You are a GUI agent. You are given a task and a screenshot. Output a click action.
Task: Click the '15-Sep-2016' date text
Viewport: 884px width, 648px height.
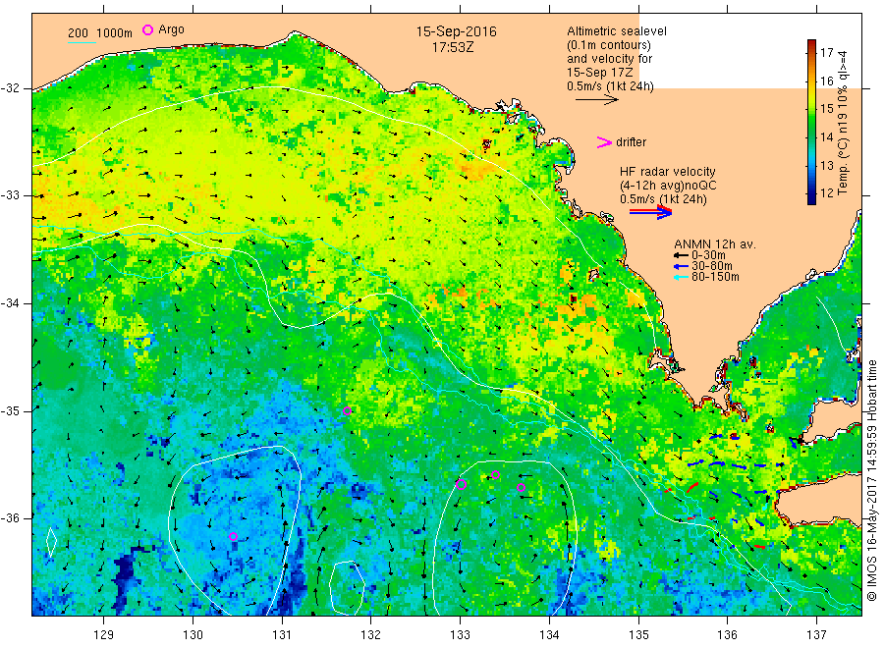tap(456, 31)
